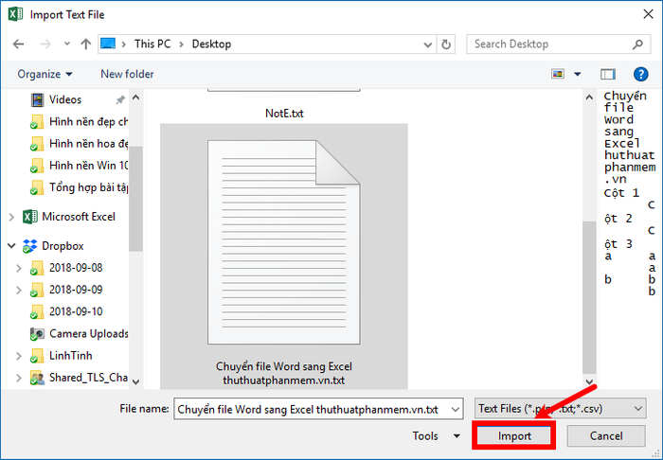Open the address bar history dropdown
Viewport: 663px width, 460px height.
click(x=427, y=44)
